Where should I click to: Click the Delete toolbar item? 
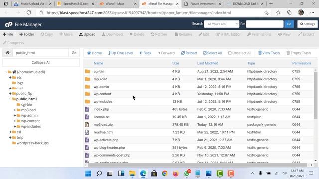(x=137, y=34)
